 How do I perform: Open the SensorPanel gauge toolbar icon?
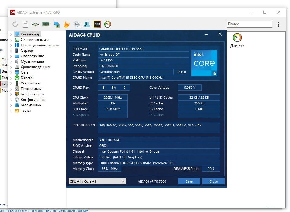[x=108, y=24]
